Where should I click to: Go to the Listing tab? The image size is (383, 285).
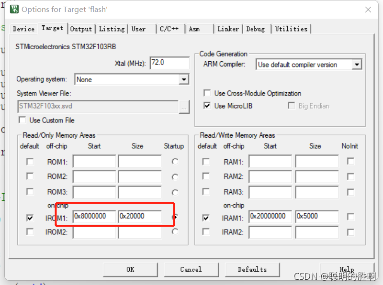click(112, 29)
